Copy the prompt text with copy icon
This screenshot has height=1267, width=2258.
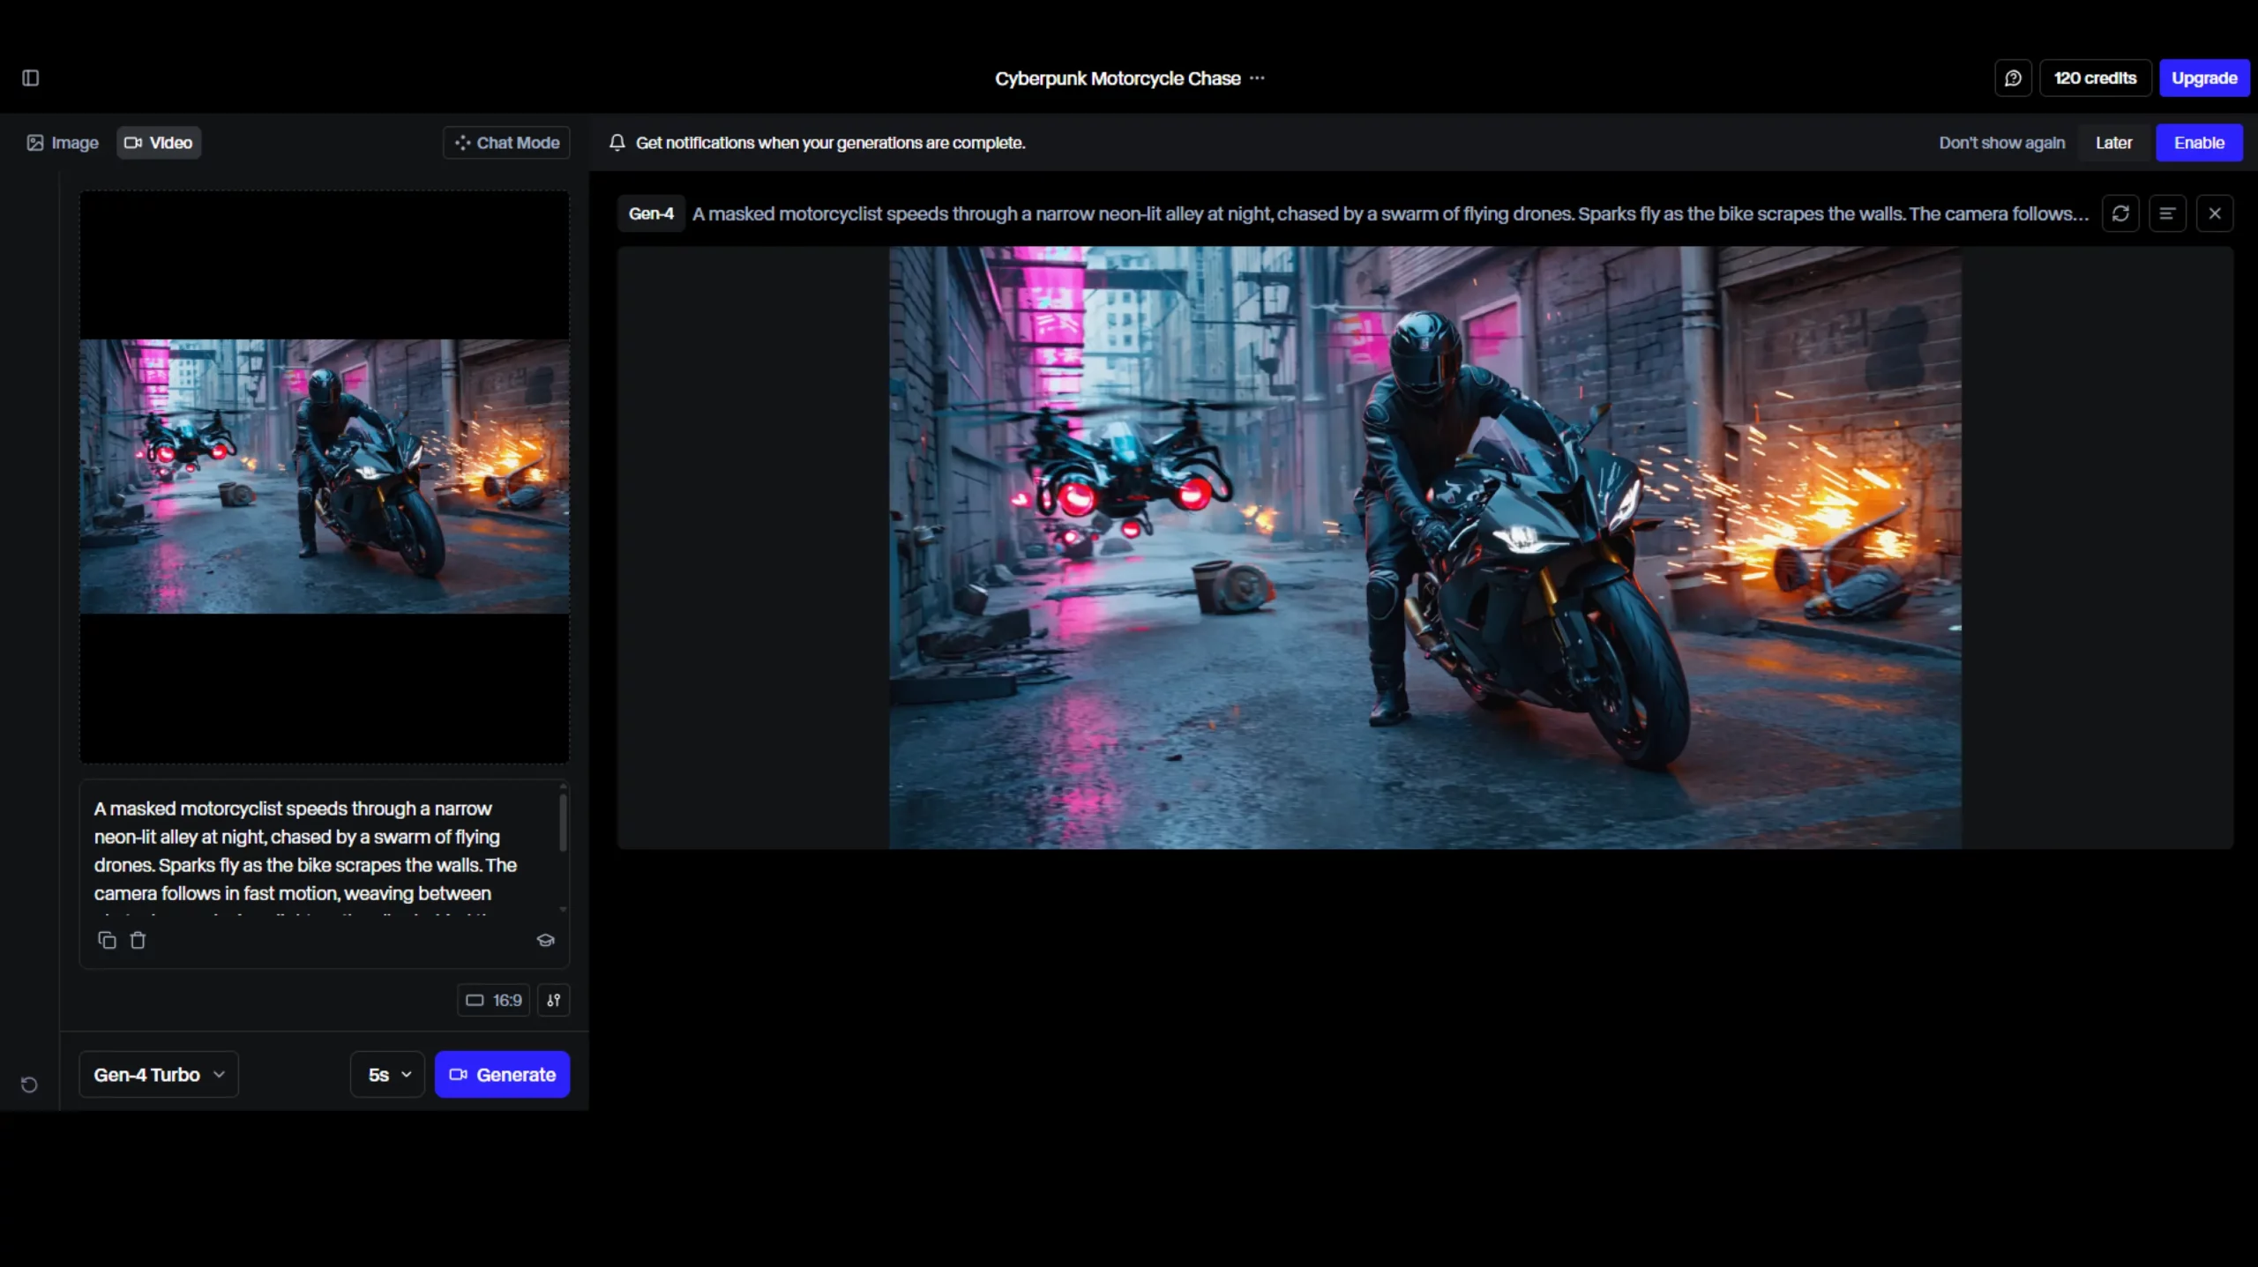click(107, 941)
